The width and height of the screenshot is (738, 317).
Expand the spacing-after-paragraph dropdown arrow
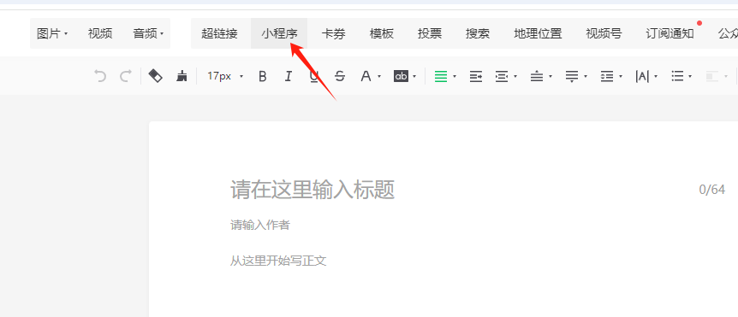[586, 76]
